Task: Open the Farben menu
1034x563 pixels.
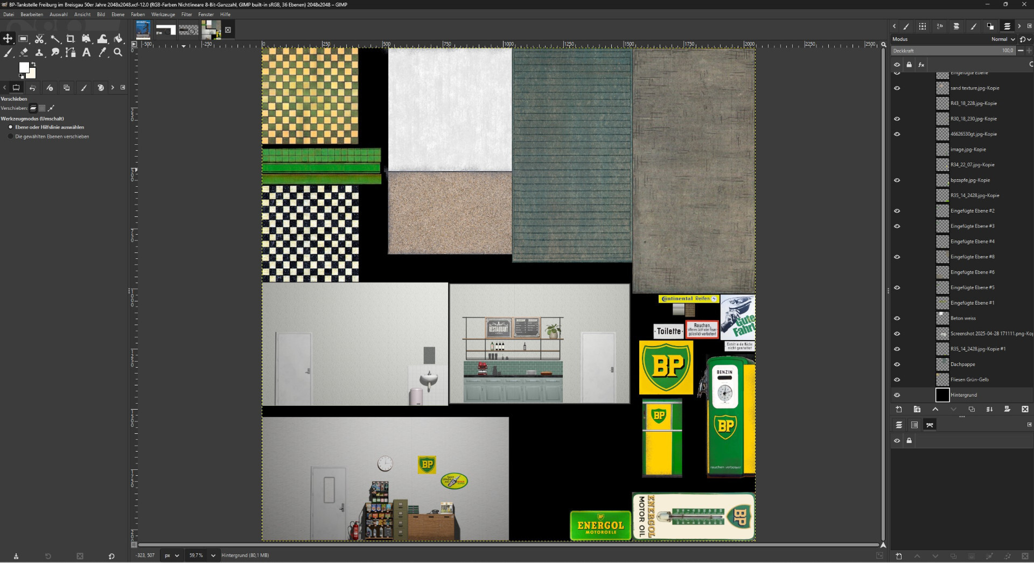Action: [138, 15]
